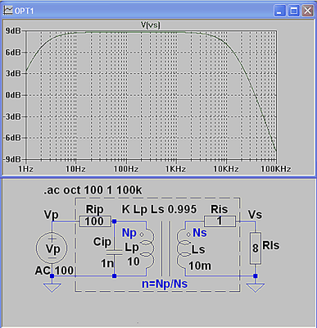The image size is (317, 328).
Task: Close the OPT1 window
Action: (308, 11)
